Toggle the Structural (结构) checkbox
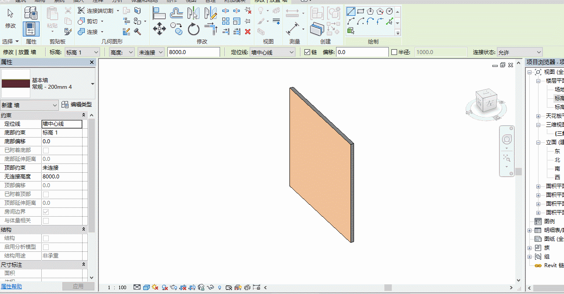Image resolution: width=564 pixels, height=294 pixels. click(46, 238)
